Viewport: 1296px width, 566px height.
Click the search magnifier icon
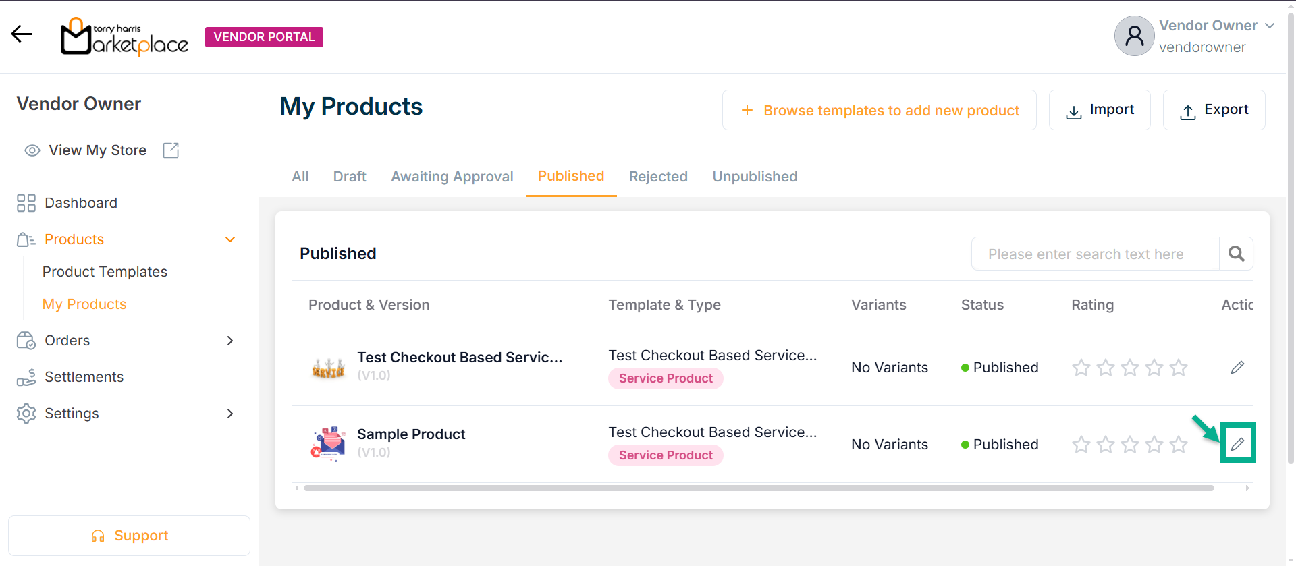click(1236, 254)
